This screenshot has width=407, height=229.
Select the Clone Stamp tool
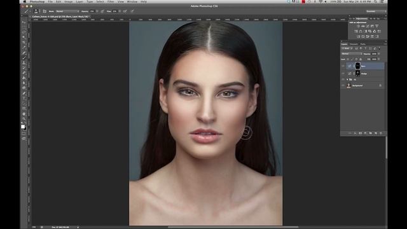pyautogui.click(x=24, y=63)
